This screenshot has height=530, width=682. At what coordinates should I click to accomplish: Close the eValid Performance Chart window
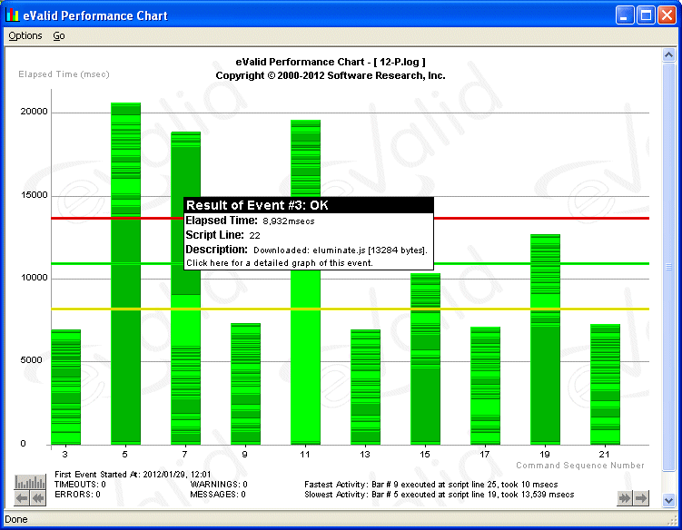click(667, 15)
